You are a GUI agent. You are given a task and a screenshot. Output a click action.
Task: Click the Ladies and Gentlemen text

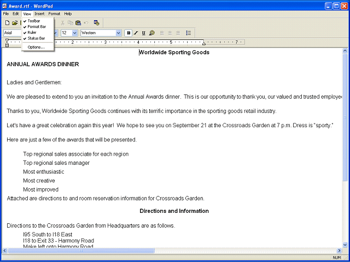[x=34, y=82]
